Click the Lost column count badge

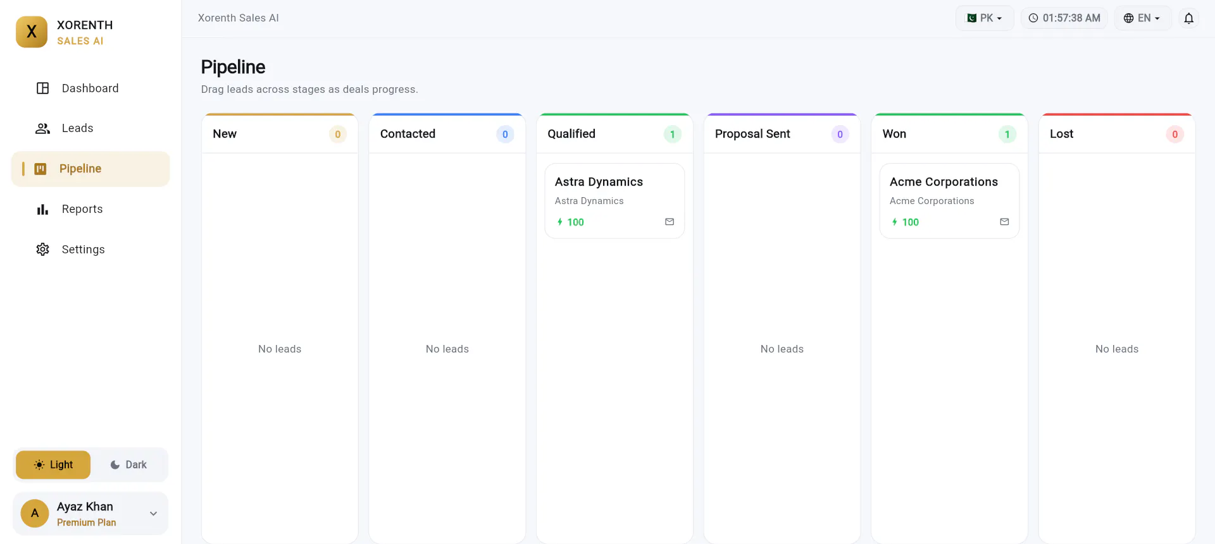[x=1174, y=134]
